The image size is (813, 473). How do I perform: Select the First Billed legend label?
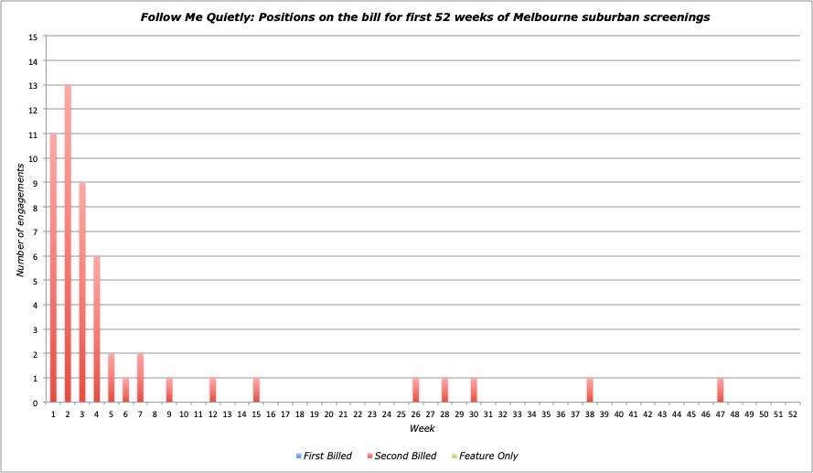327,456
